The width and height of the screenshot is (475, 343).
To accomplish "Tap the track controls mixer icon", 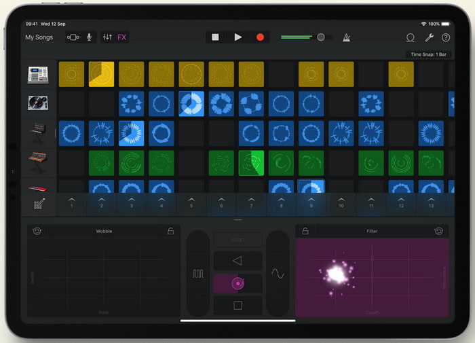I will [107, 37].
